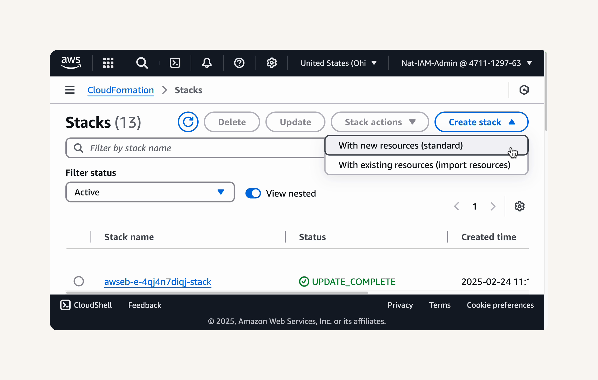Click the Status column header
The width and height of the screenshot is (598, 380).
[312, 237]
